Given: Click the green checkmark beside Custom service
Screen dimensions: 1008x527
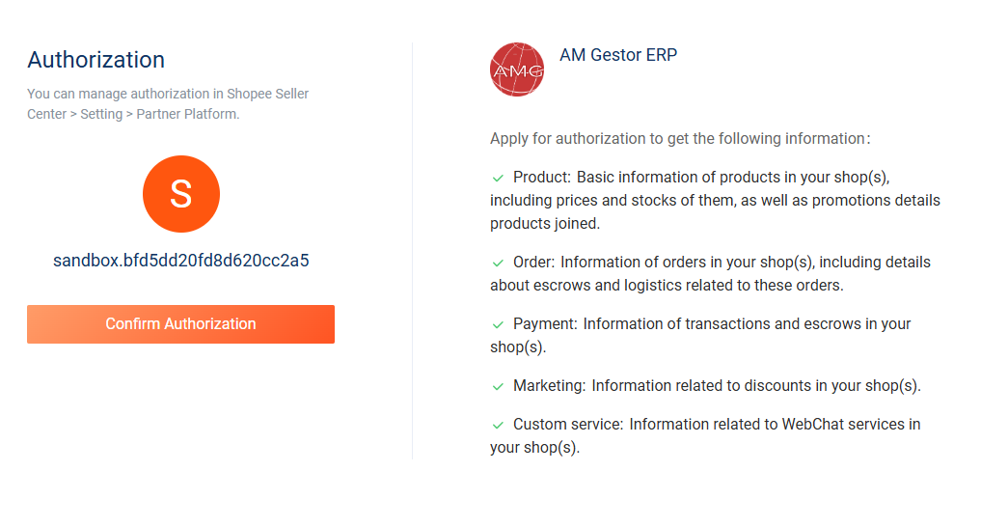Looking at the screenshot, I should (498, 425).
